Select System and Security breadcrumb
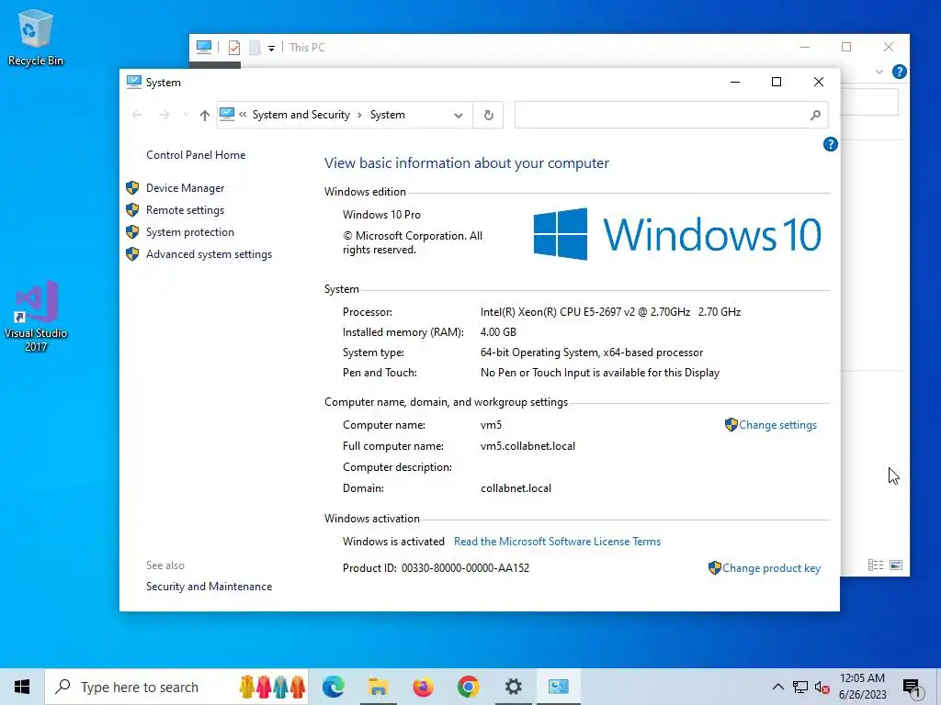941x705 pixels. point(300,115)
